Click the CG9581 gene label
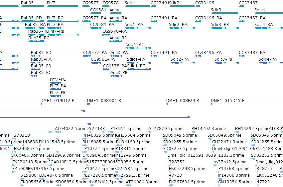283x187 pixels. [98, 10]
